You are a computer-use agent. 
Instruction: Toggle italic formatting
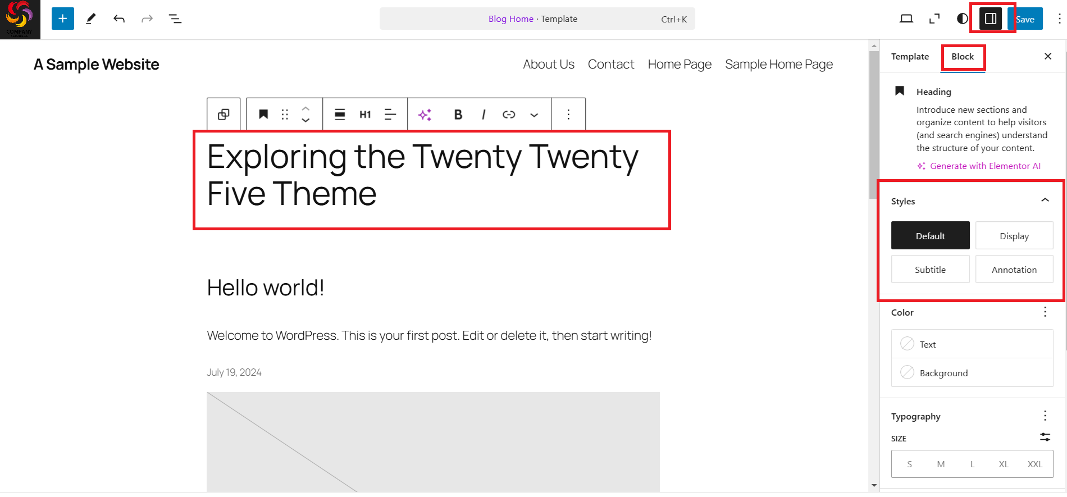(x=484, y=115)
